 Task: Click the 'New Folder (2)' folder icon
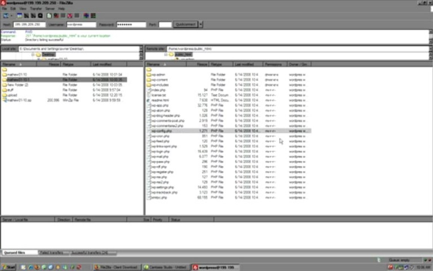[5, 85]
